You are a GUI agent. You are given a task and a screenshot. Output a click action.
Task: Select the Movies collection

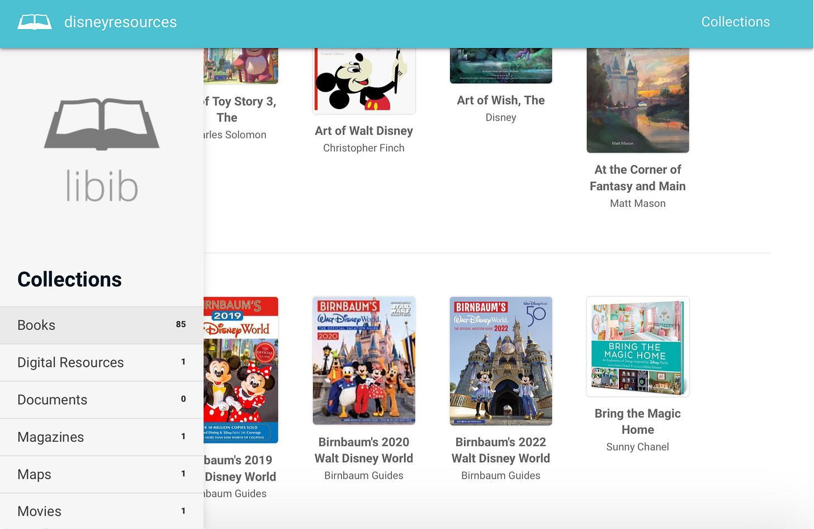102,511
